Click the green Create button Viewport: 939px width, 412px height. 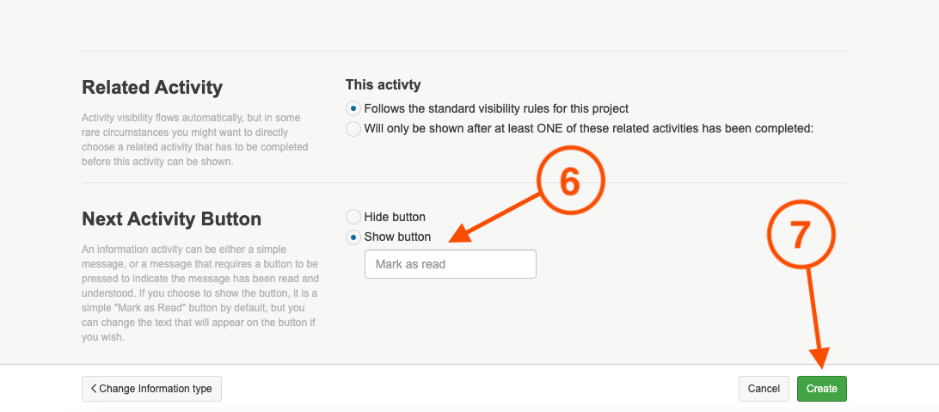coord(821,389)
